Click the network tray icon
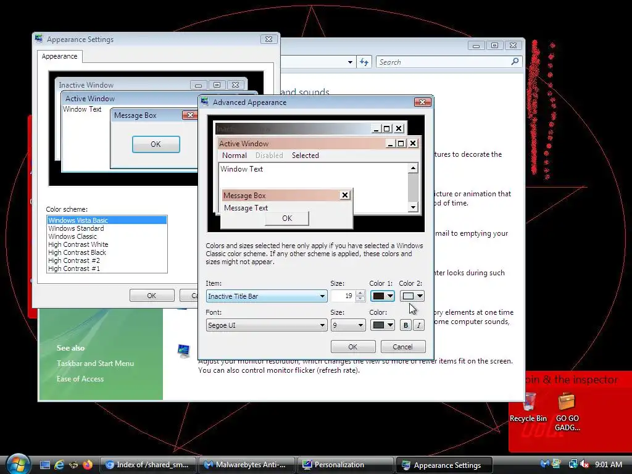Screen dimensions: 632x474 click(x=572, y=464)
